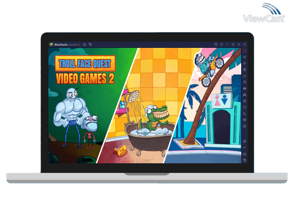This screenshot has width=291, height=200.
Task: Open the keyboard game controls icon in sidebar
Action: coord(245,76)
